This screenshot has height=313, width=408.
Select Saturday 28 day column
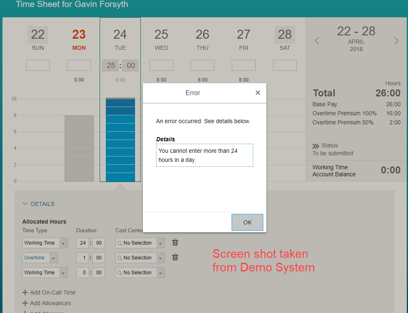(x=284, y=38)
